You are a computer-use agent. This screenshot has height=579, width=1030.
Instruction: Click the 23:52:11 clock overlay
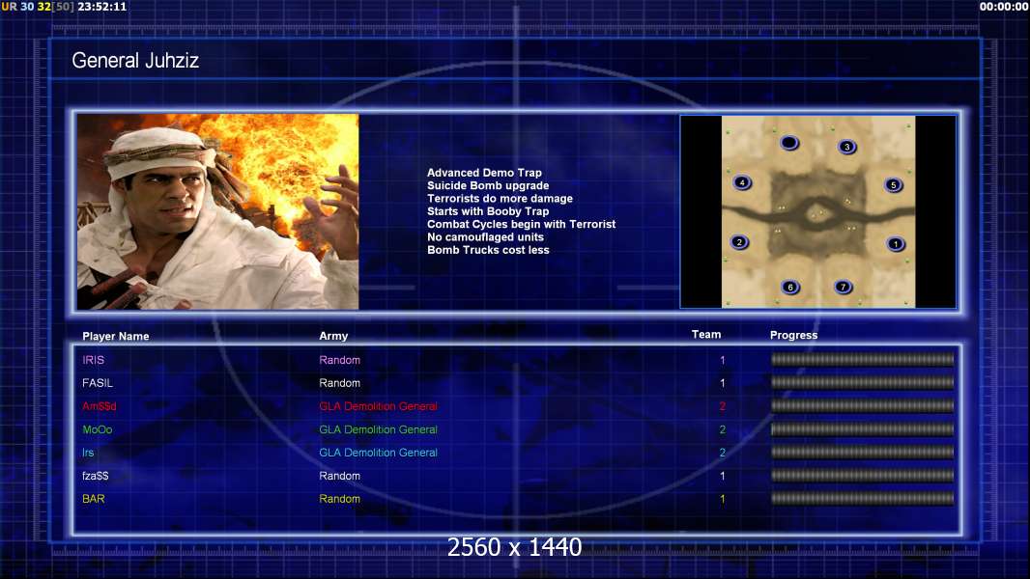(102, 7)
